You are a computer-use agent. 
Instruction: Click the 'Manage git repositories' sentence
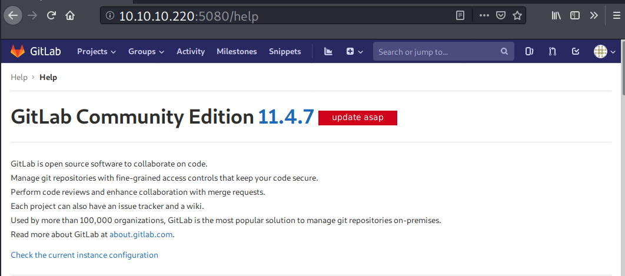(164, 178)
